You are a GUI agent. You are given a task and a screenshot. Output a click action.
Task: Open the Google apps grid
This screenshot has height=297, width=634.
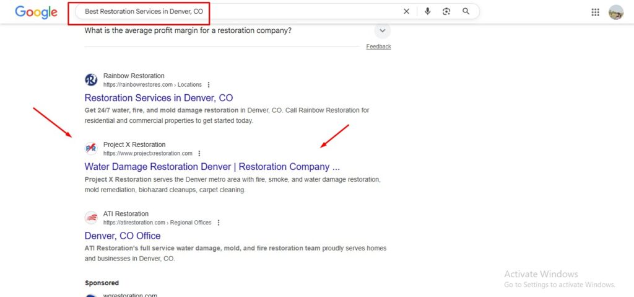click(595, 12)
